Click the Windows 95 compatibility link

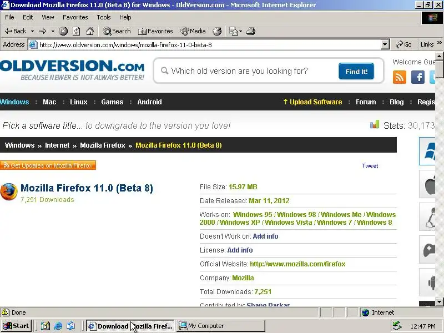[253, 215]
